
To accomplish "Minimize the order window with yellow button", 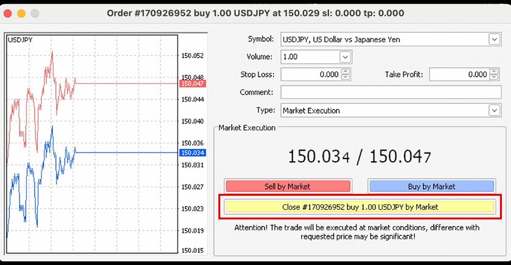I will coord(21,13).
